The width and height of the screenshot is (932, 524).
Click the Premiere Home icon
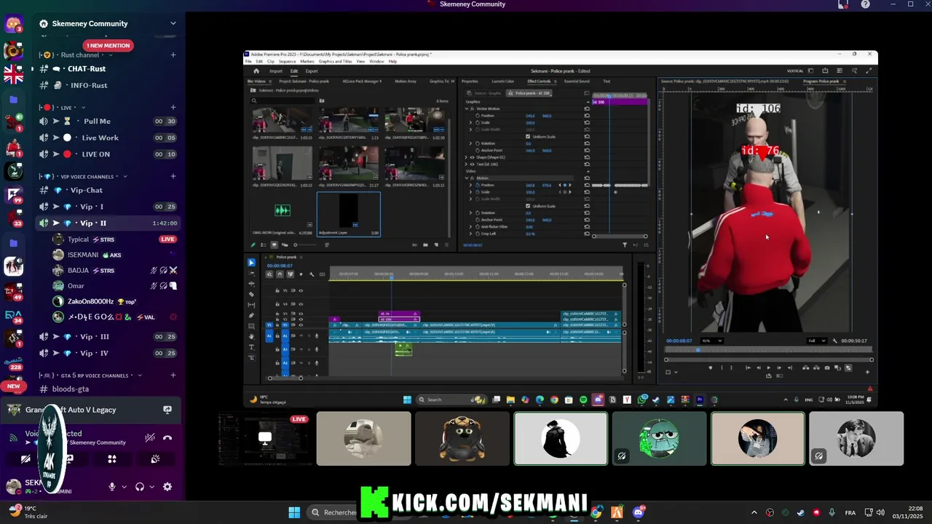point(256,71)
